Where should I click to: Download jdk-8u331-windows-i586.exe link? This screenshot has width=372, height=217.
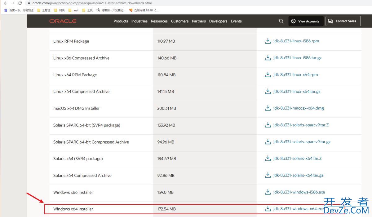299,192
